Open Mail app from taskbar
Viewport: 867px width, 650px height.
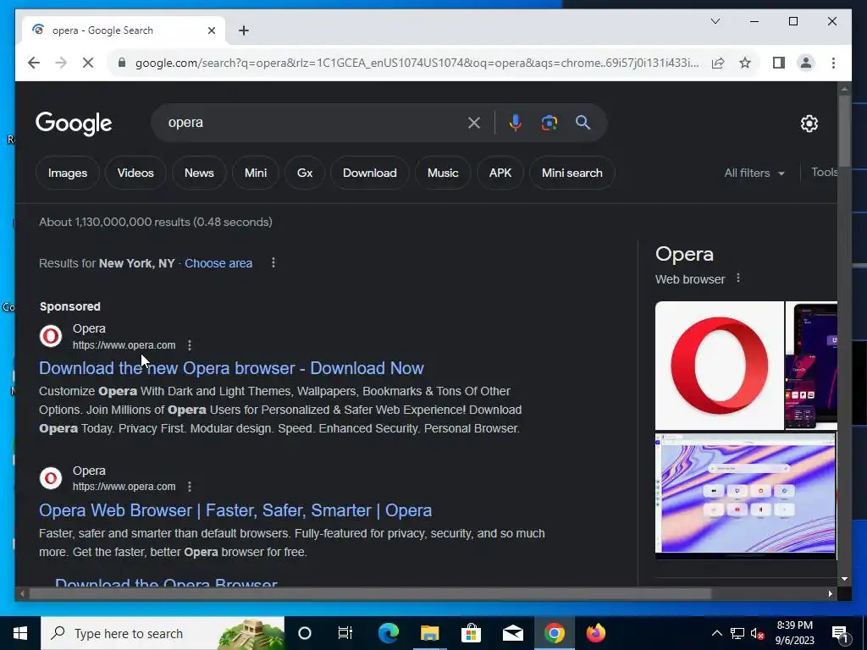(x=512, y=633)
